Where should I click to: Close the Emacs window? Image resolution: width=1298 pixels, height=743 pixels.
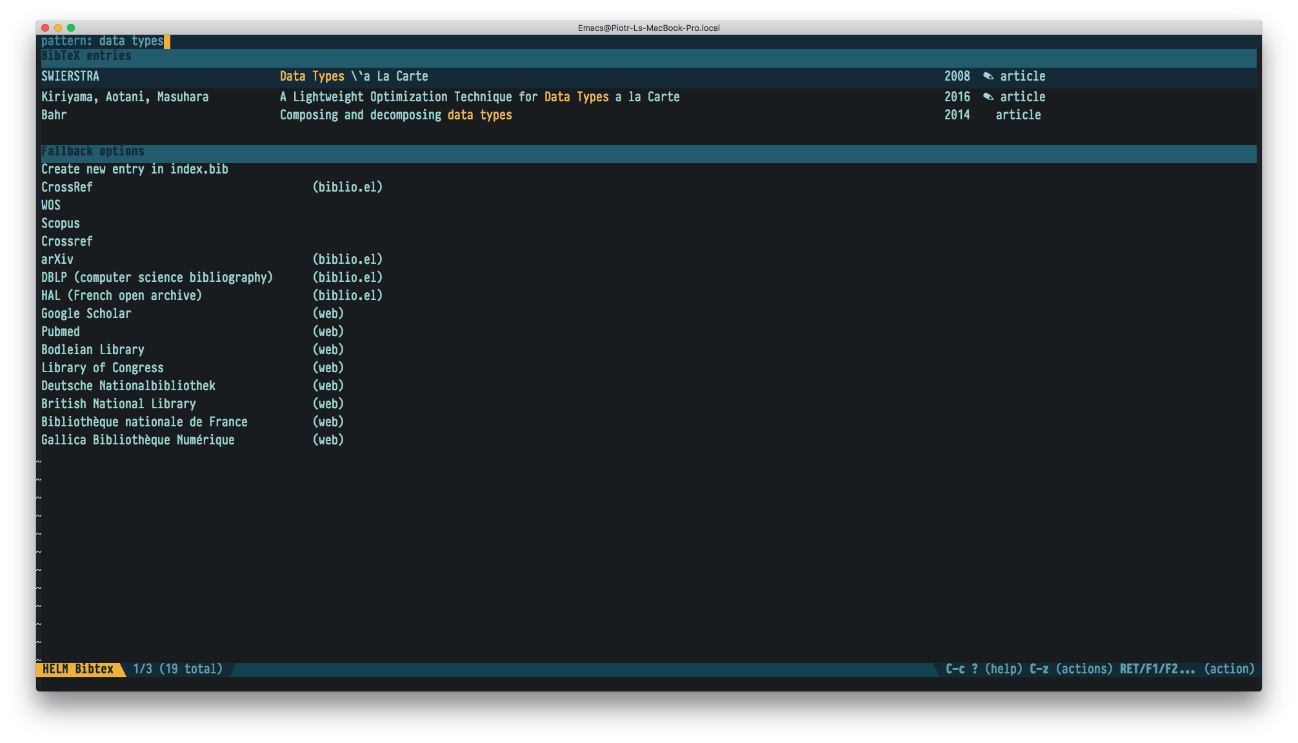pos(45,28)
